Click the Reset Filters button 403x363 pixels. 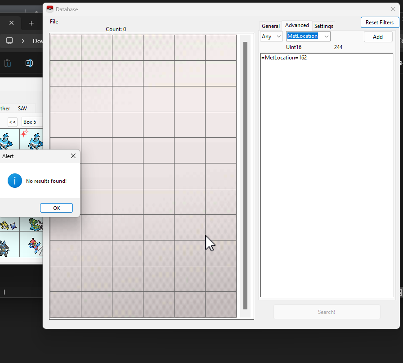coord(380,23)
